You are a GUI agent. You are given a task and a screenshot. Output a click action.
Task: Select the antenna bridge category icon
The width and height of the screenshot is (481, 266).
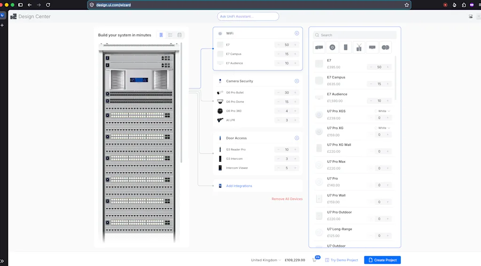click(359, 47)
